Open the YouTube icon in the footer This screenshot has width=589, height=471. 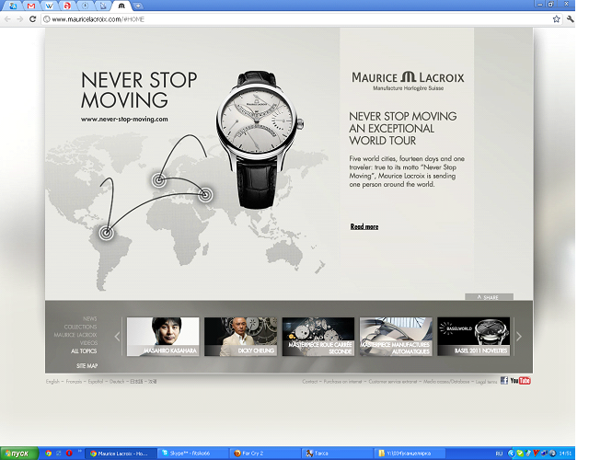[x=520, y=381]
